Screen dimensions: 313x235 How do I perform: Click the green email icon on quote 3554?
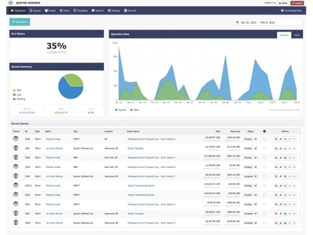tap(285, 176)
